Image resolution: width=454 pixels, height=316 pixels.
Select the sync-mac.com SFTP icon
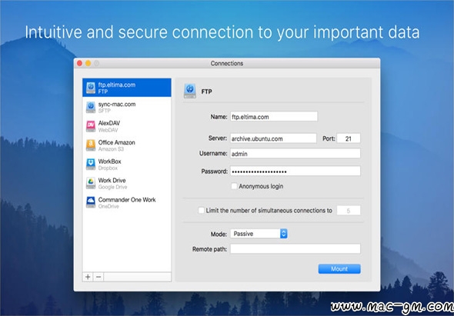point(91,107)
